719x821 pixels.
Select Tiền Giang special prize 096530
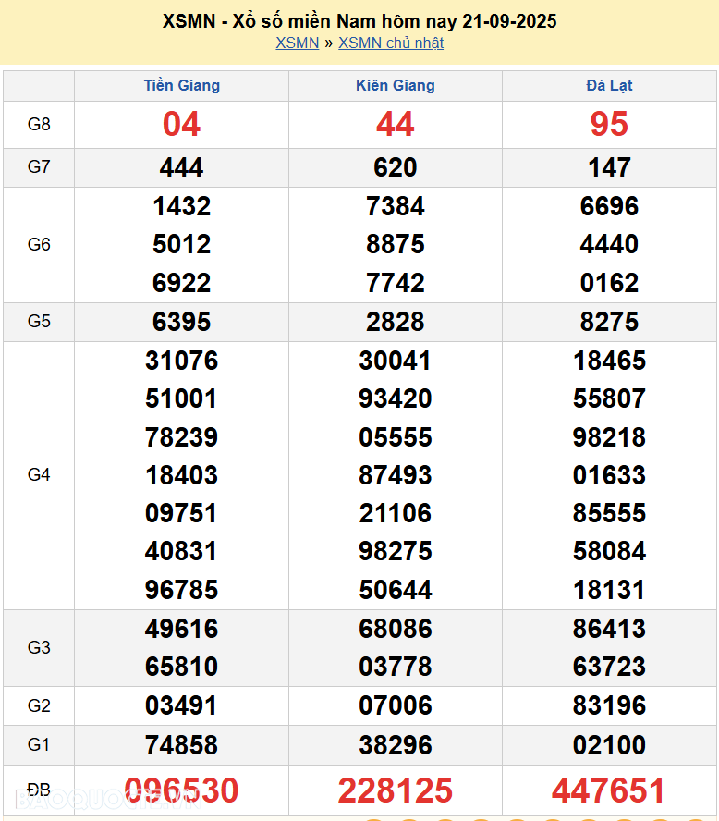click(181, 790)
